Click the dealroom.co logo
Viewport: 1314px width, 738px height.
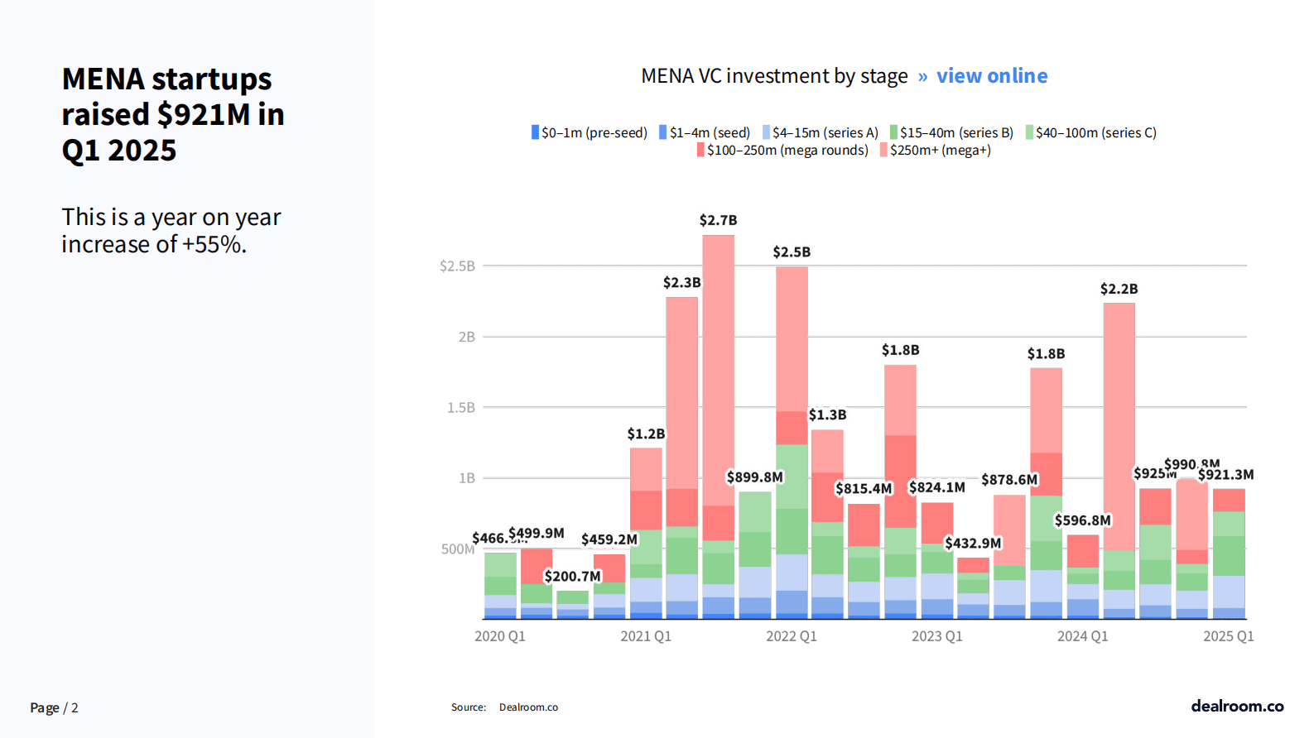click(x=1237, y=706)
